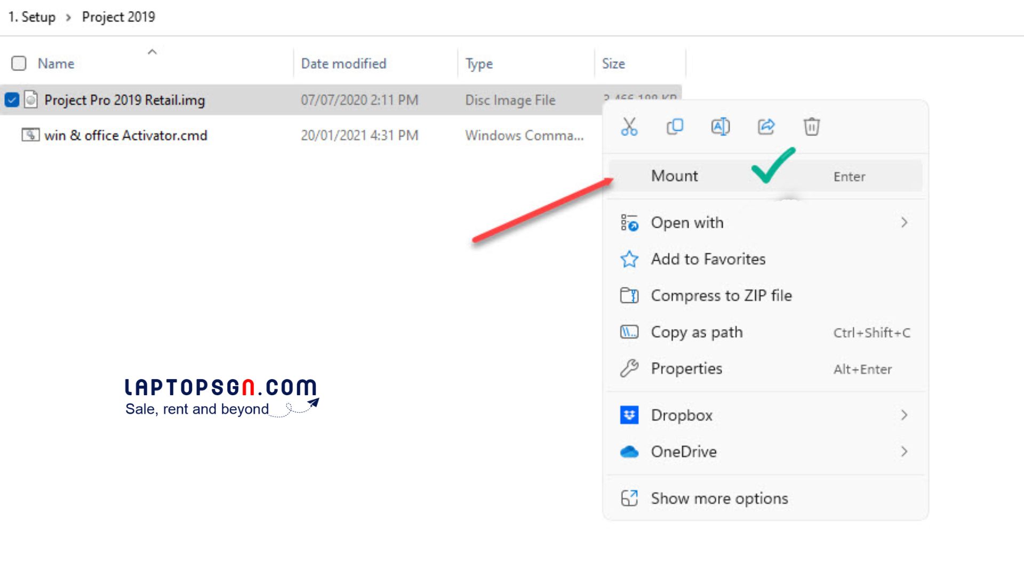The height and width of the screenshot is (576, 1024).
Task: Click Add to Favorites
Action: (707, 259)
